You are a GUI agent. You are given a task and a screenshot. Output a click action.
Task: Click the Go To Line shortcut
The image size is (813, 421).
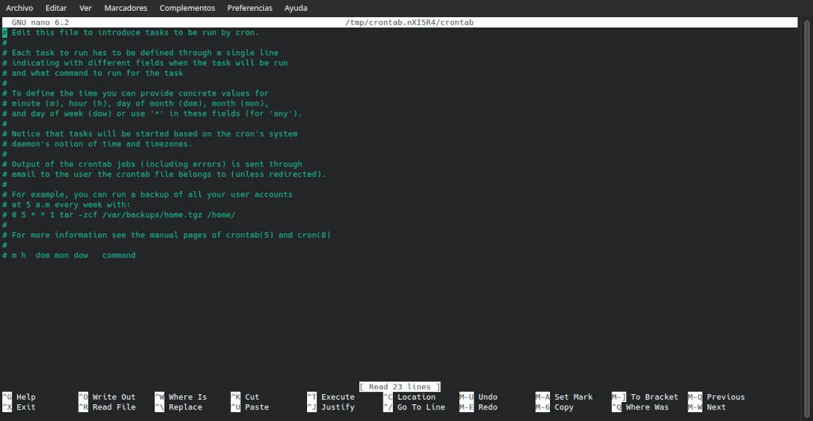point(415,407)
